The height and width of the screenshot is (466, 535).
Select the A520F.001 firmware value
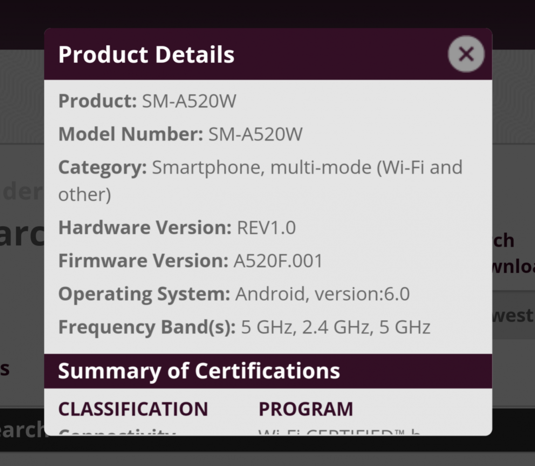(278, 261)
